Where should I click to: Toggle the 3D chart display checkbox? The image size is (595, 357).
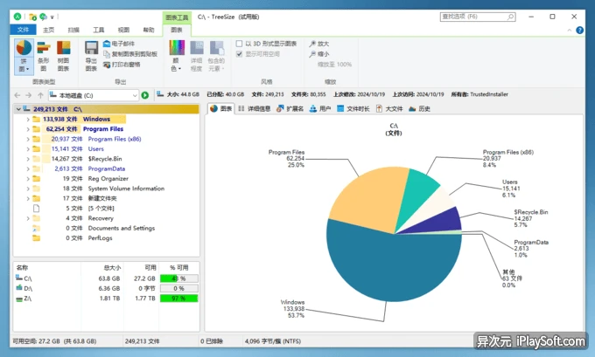(239, 44)
